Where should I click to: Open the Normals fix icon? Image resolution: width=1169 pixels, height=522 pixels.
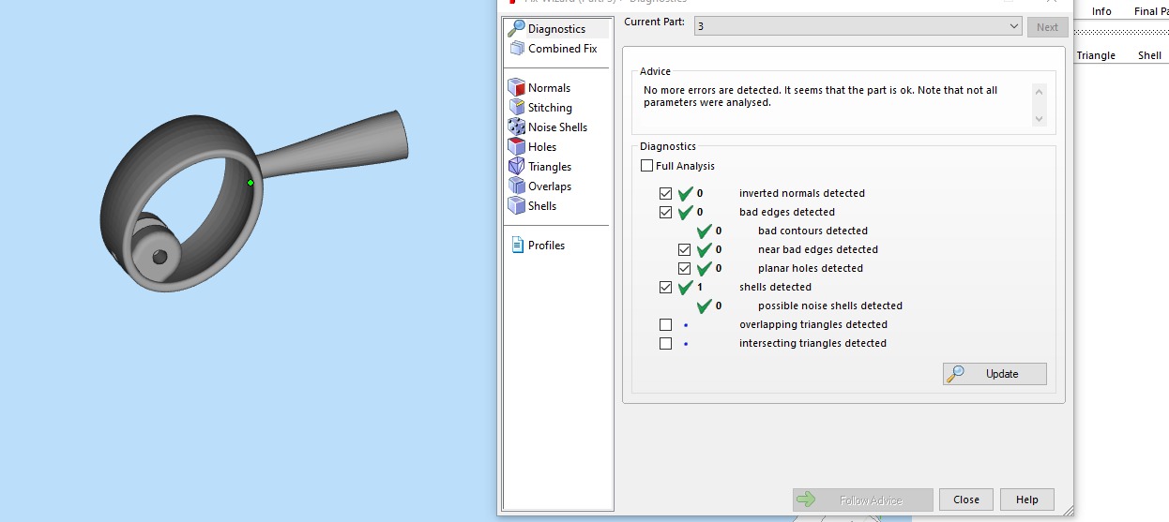(516, 87)
